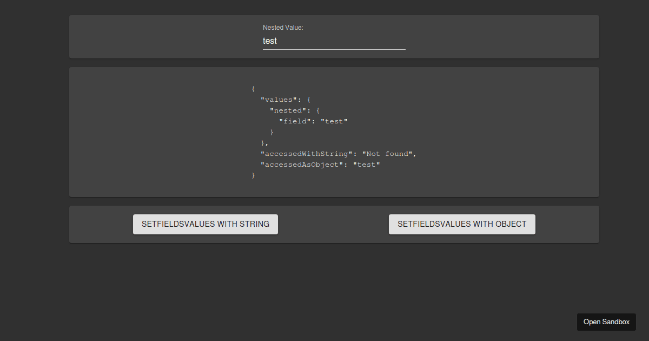Click the closing curly brace of the JSON
Screen dimensions: 649x341
coord(253,175)
